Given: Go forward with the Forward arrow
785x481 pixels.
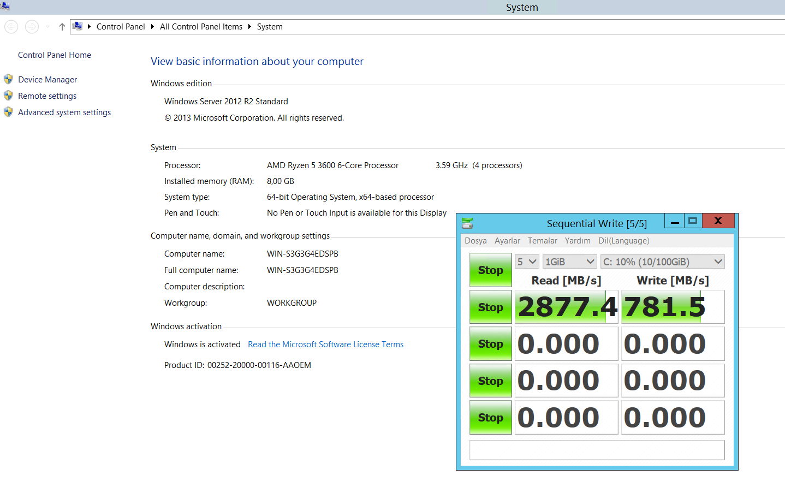Looking at the screenshot, I should [32, 26].
